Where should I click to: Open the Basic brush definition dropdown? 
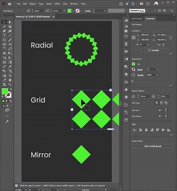147,11
